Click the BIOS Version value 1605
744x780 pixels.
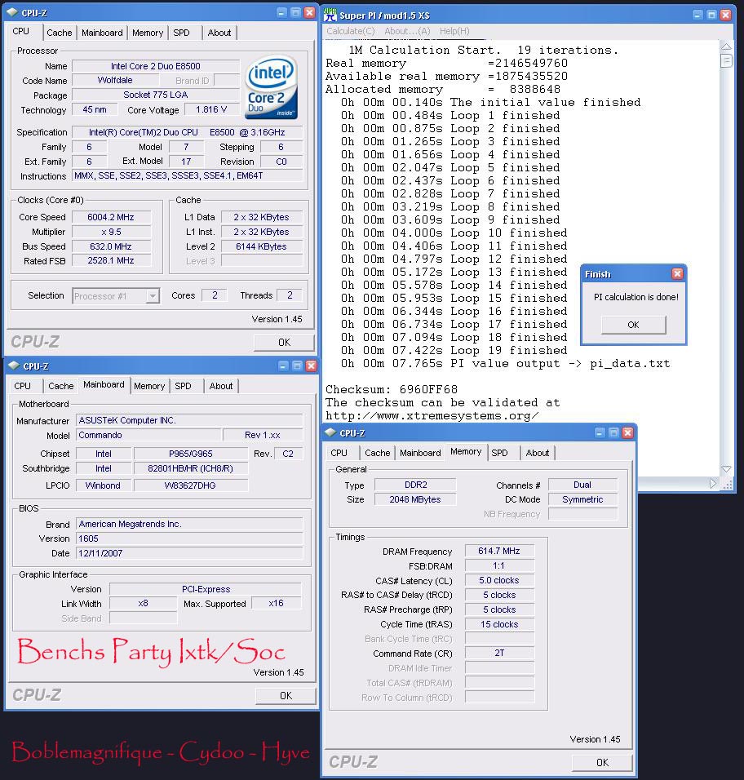tap(189, 538)
